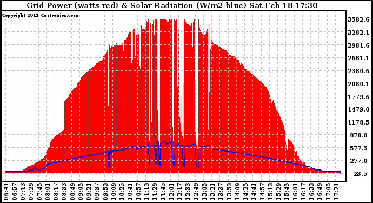Select the 15:29 time label
This screenshot has height=203, width=373.
point(278,191)
